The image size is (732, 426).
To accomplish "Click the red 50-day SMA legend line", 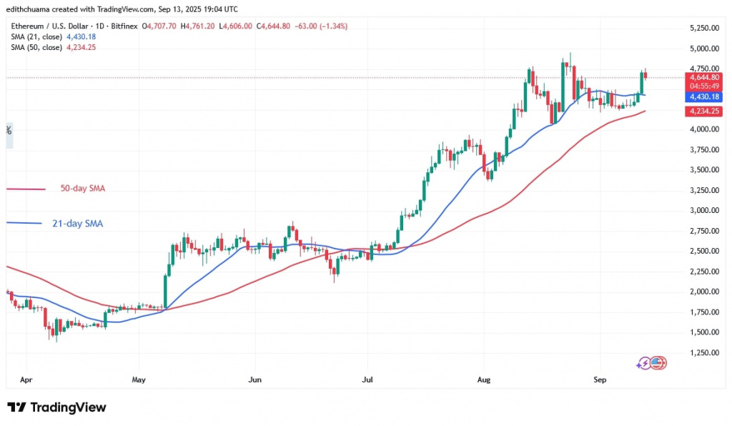I will pyautogui.click(x=26, y=189).
